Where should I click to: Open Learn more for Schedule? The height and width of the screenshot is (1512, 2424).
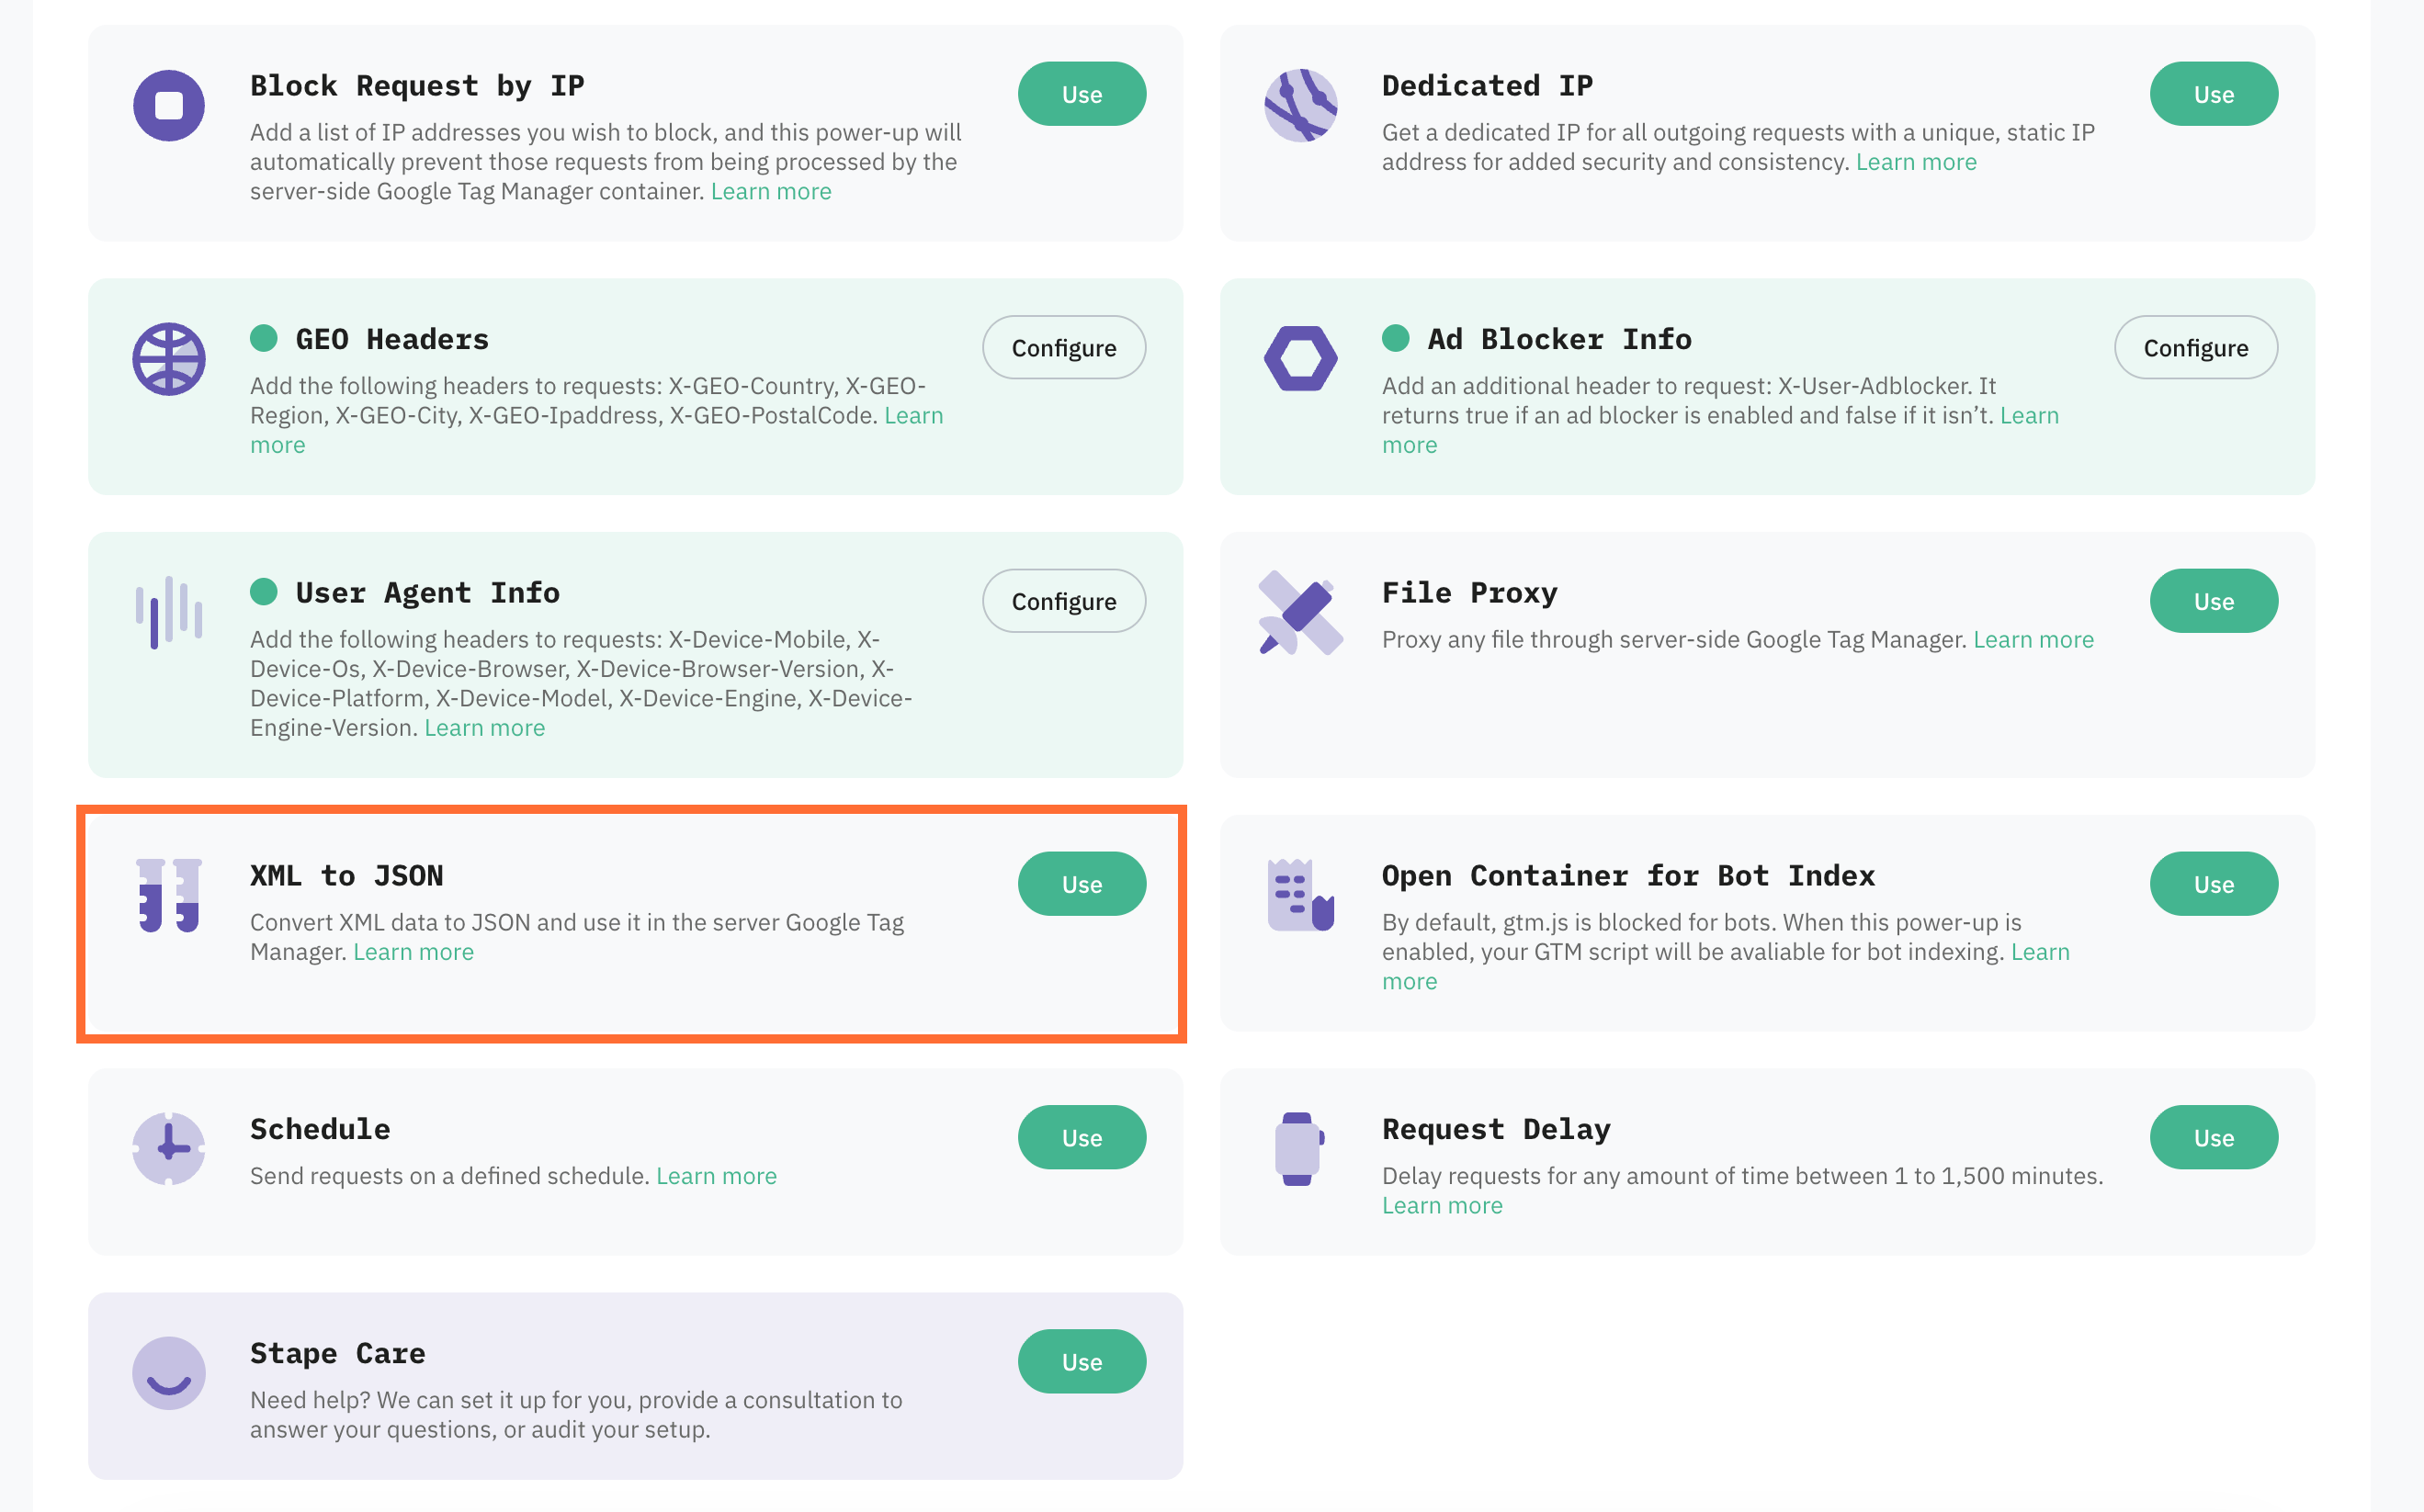716,1176
